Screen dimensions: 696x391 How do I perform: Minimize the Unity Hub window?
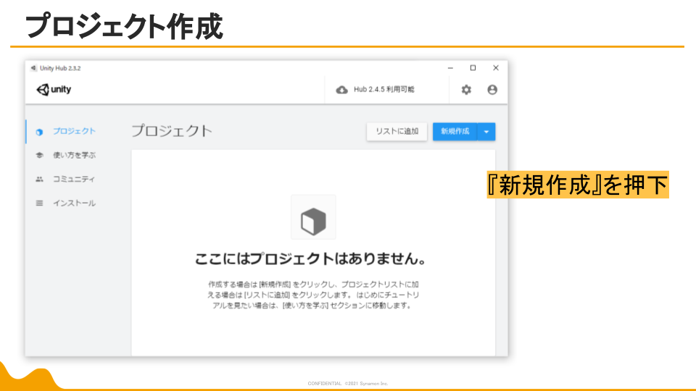coord(450,68)
